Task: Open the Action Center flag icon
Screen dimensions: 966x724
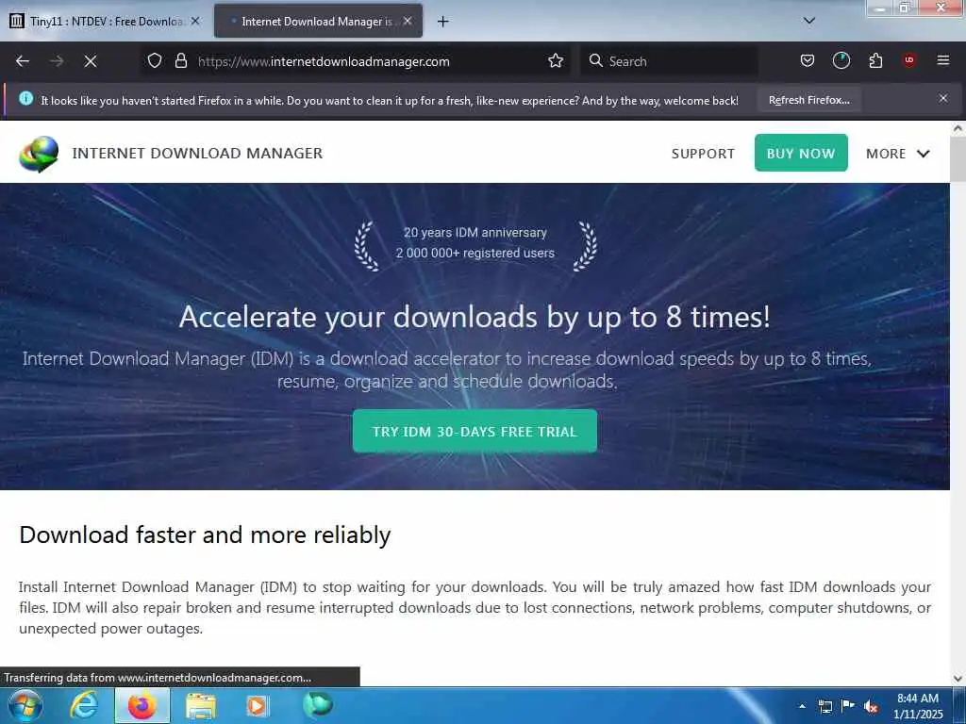Action: pos(848,706)
